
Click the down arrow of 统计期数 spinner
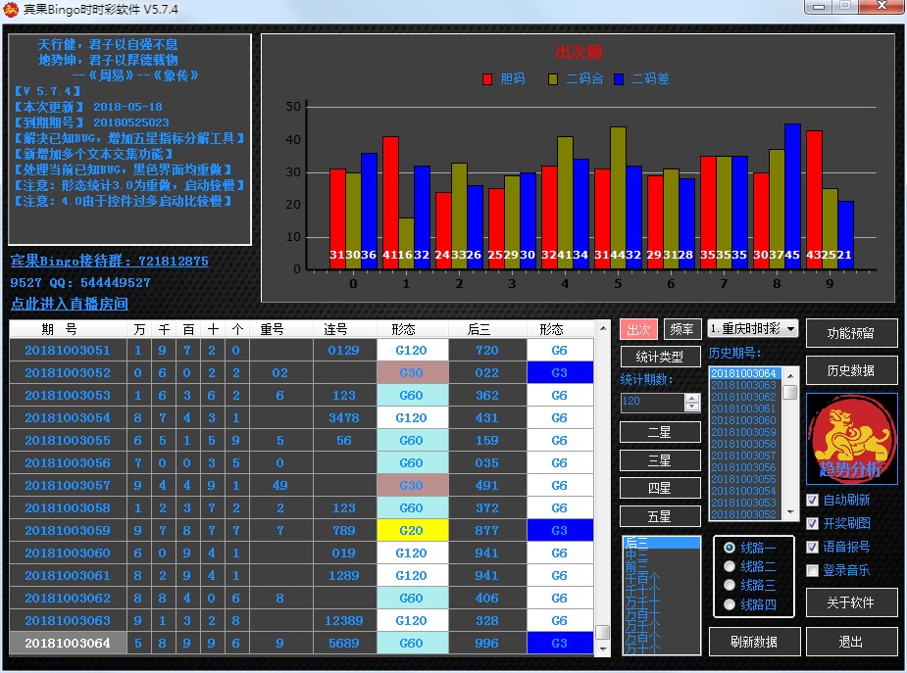tap(691, 408)
